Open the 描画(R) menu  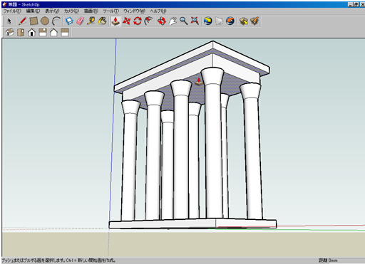click(91, 11)
